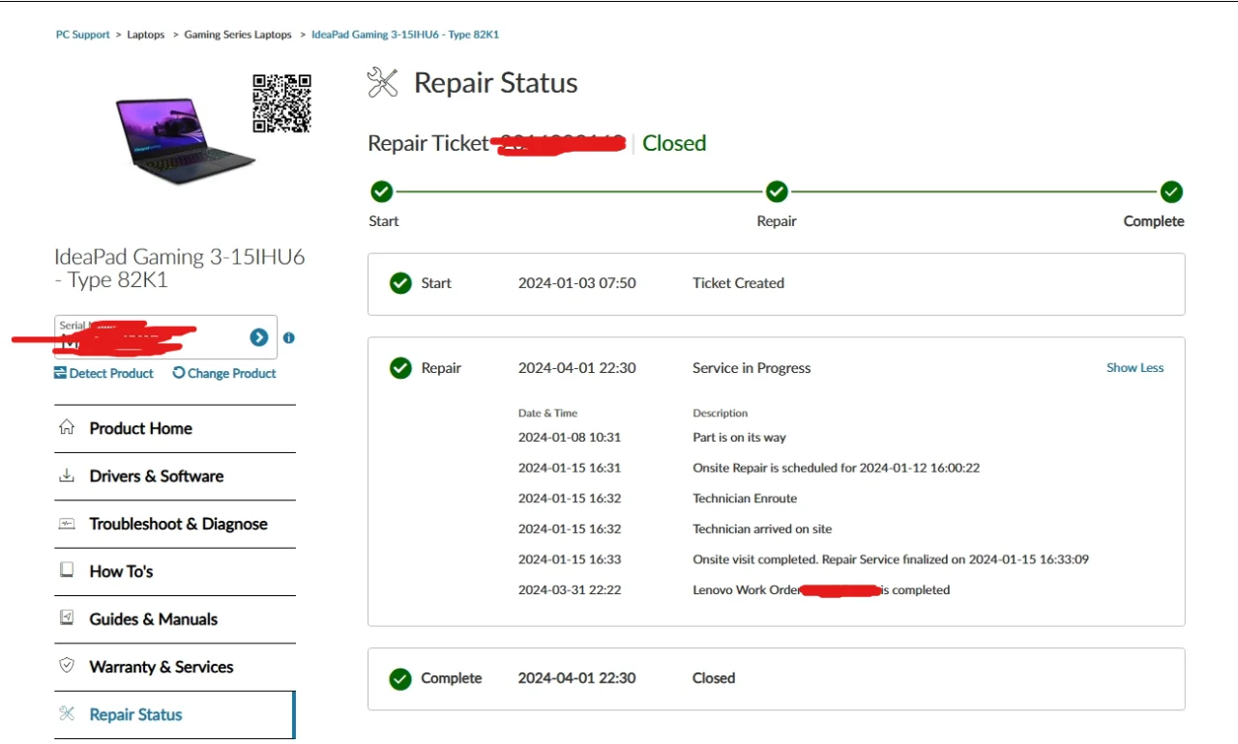Click the Repair Status tools icon in sidebar

pyautogui.click(x=67, y=714)
